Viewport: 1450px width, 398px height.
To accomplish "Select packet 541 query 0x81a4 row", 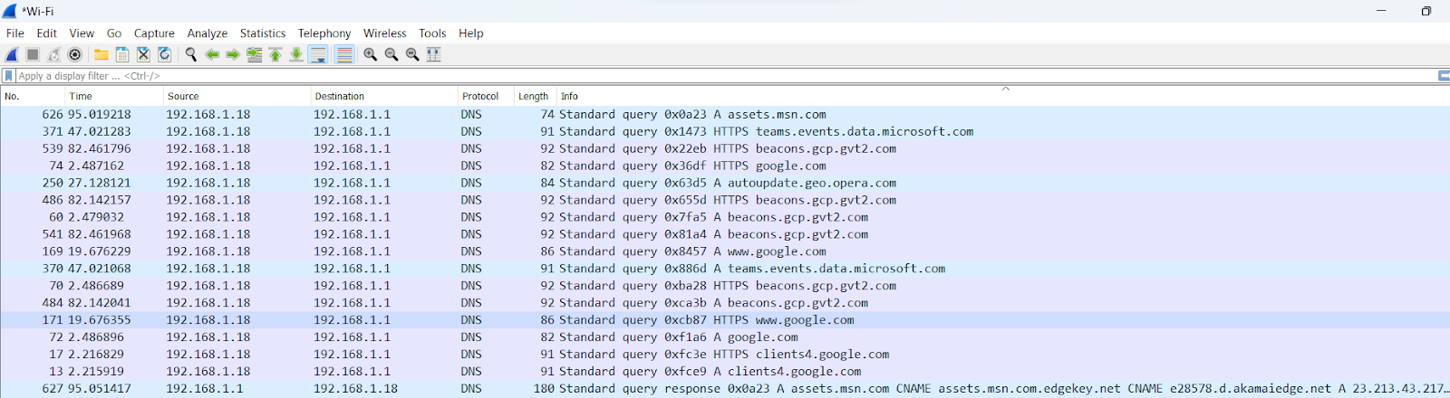I will coord(725,235).
